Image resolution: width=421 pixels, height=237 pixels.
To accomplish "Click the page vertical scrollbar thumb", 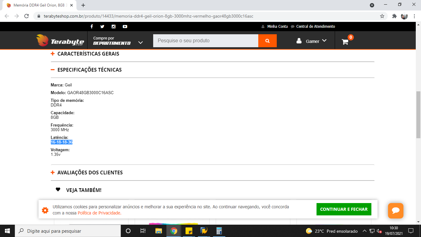I will click(x=418, y=114).
